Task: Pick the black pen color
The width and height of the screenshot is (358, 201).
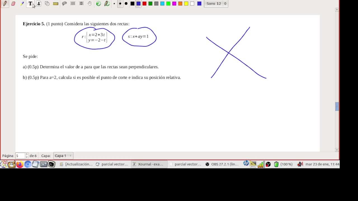Action: [x=132, y=4]
